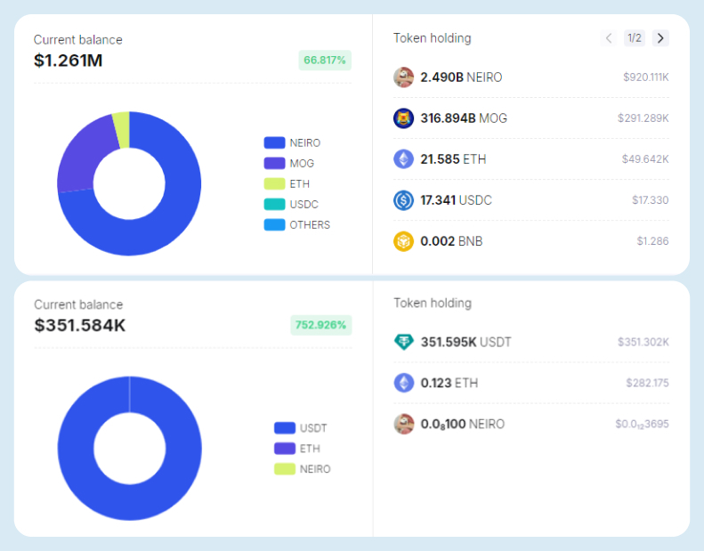The image size is (704, 551).
Task: Toggle MOG legend item in chart
Action: [289, 164]
